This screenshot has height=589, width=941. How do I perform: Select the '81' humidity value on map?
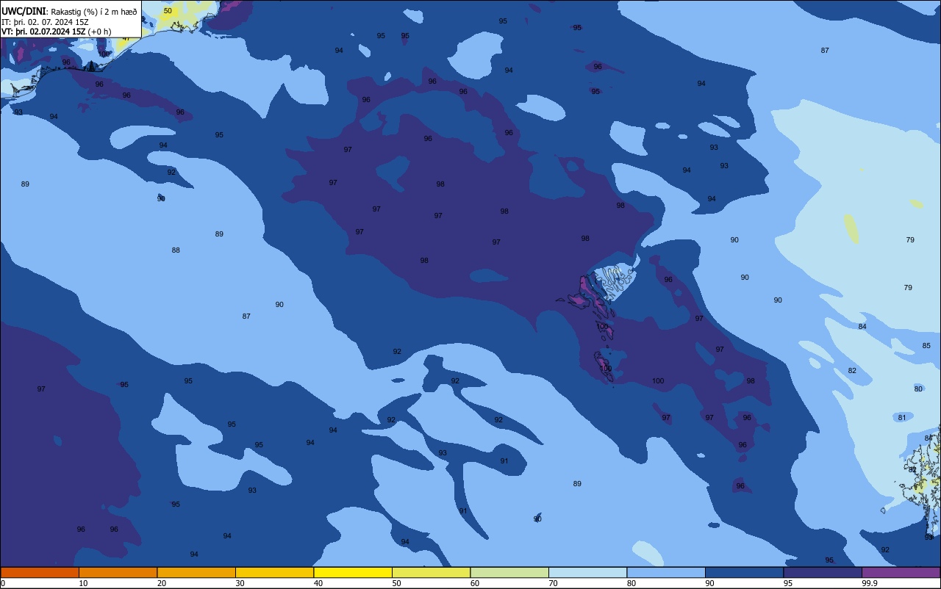click(x=902, y=418)
